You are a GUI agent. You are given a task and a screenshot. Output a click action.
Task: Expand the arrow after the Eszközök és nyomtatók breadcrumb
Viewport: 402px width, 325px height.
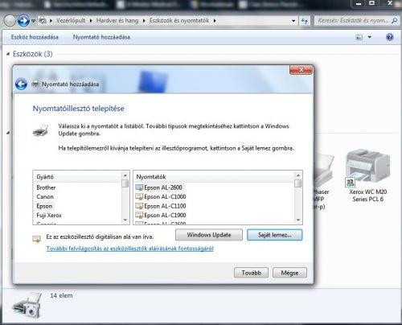(x=215, y=21)
